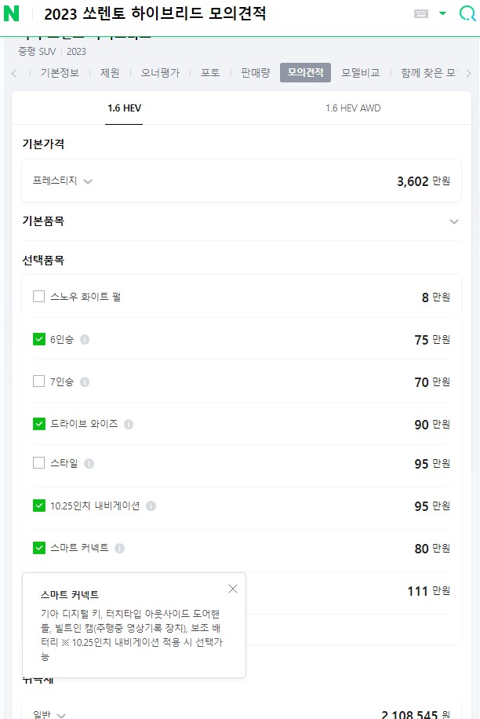
Task: Go to the 모델비교 tab
Action: [x=361, y=73]
